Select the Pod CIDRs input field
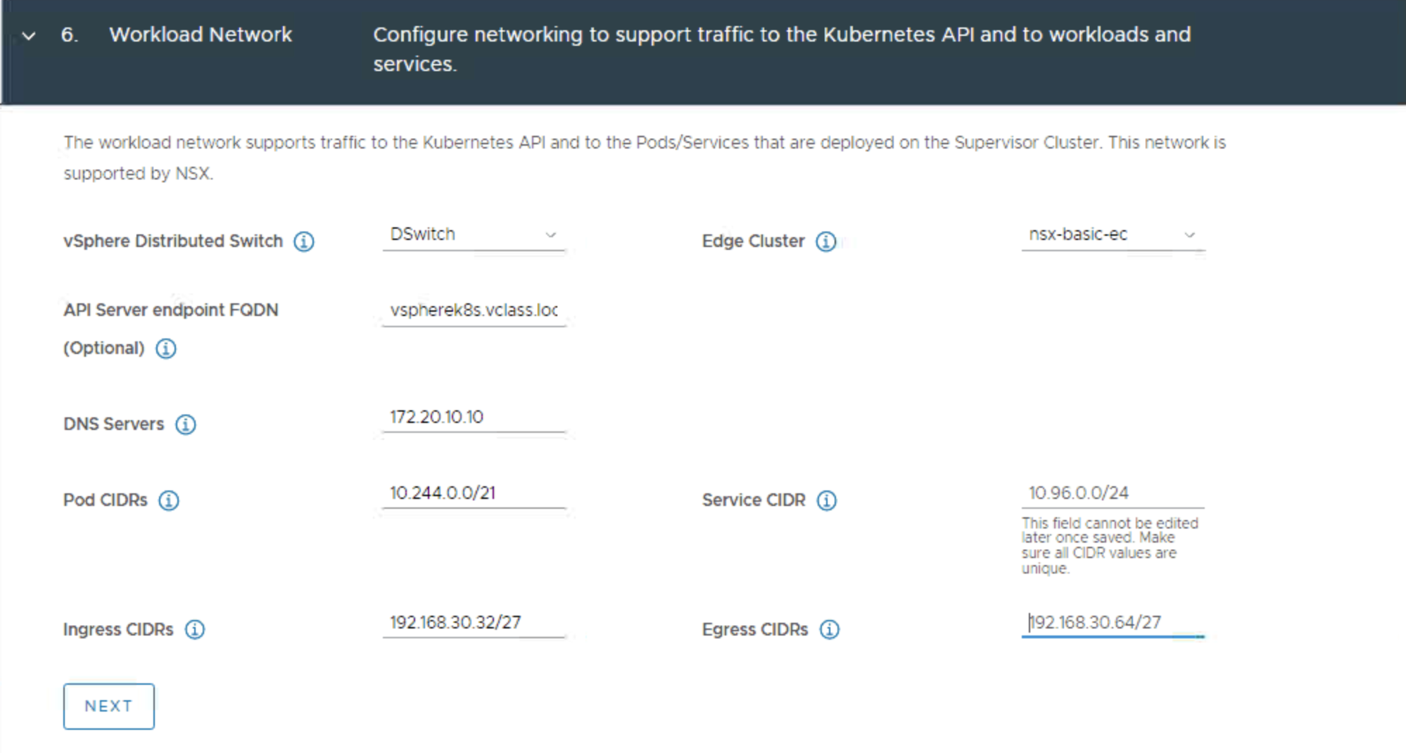Image resolution: width=1406 pixels, height=753 pixels. tap(473, 493)
